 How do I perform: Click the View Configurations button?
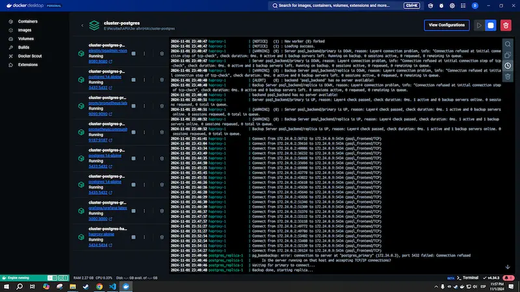pos(447,25)
